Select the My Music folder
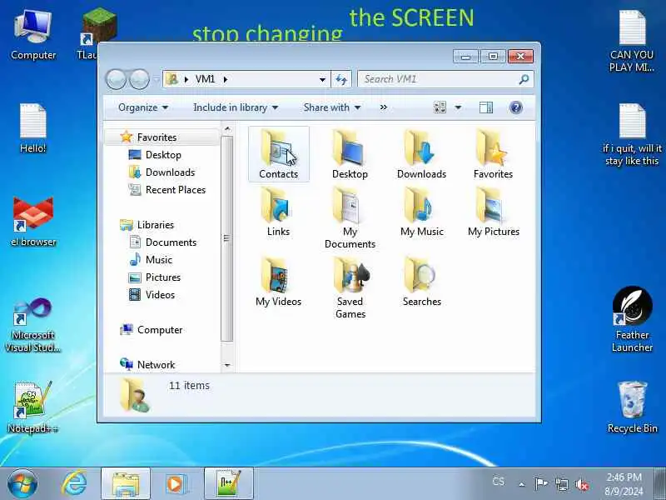 coord(421,212)
